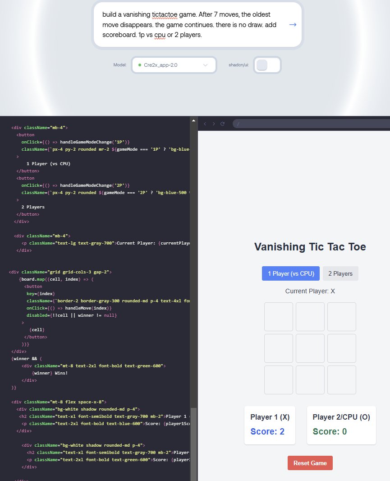Click the 'Player 1 (X)' scoreboard title

click(270, 417)
